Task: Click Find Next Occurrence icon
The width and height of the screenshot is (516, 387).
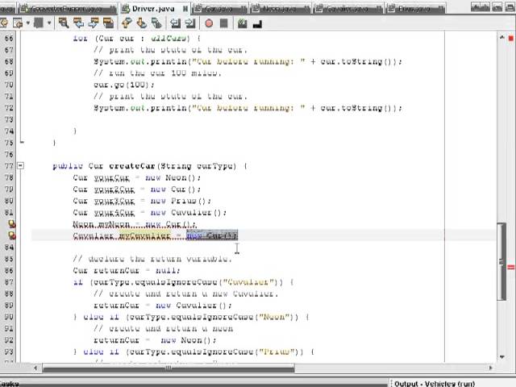Action: click(94, 23)
